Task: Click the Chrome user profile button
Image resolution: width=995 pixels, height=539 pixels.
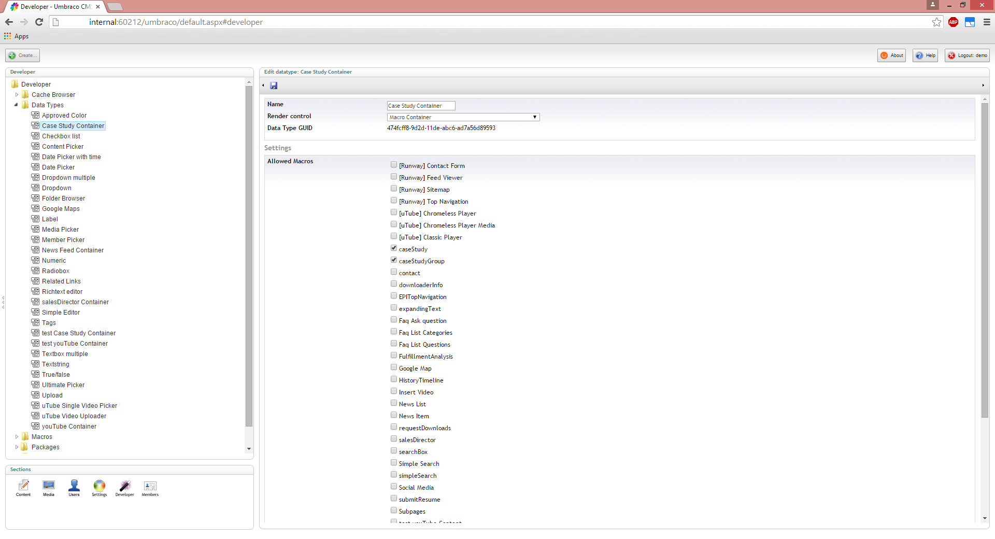Action: pos(933,5)
